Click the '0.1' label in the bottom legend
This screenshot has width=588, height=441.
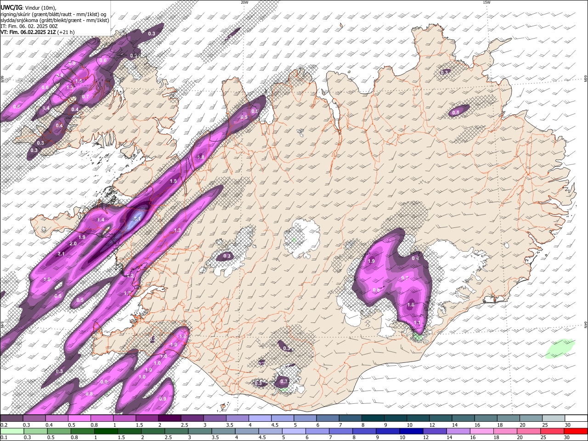coord(3,437)
